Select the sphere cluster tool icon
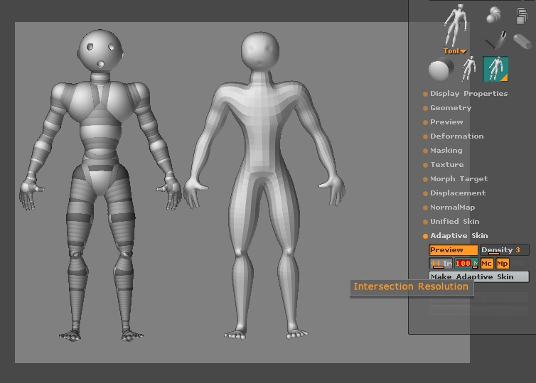This screenshot has width=536, height=383. (x=493, y=15)
